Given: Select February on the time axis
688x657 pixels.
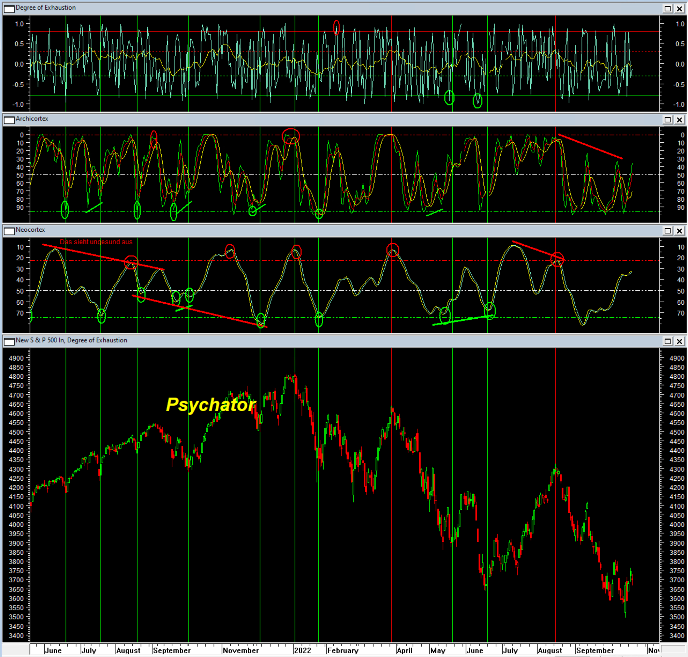Looking at the screenshot, I should 343,651.
